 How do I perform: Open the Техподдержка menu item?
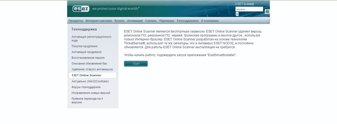click(x=187, y=21)
